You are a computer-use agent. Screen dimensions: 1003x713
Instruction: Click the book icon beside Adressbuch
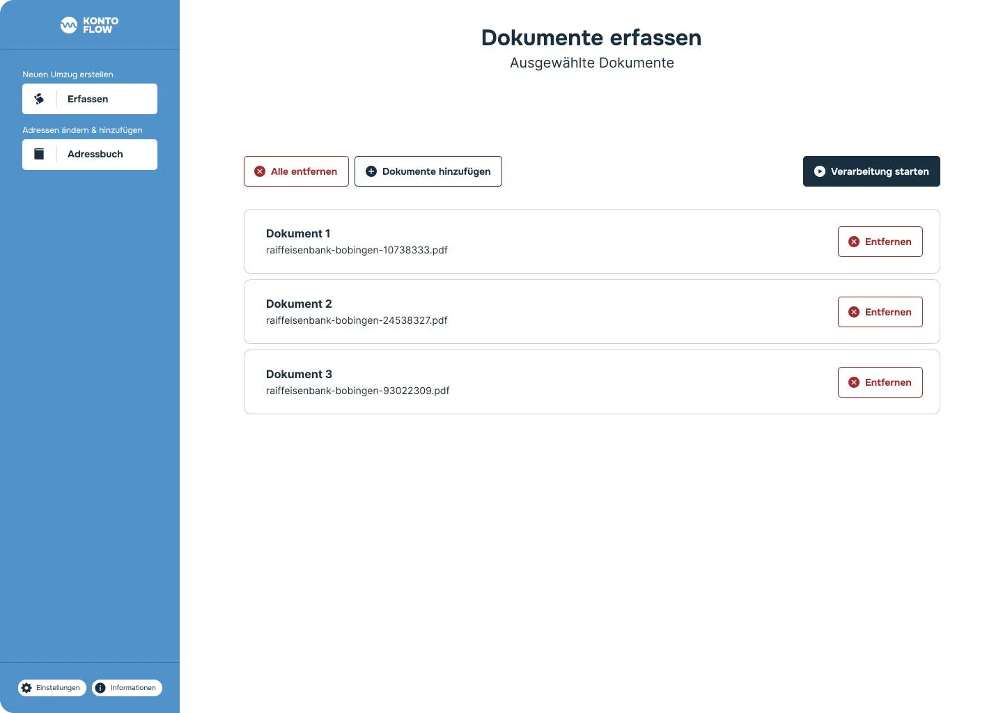[x=40, y=154]
